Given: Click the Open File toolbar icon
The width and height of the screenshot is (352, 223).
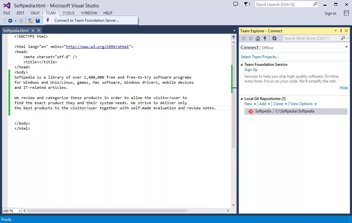Looking at the screenshot, I should click(x=30, y=21).
